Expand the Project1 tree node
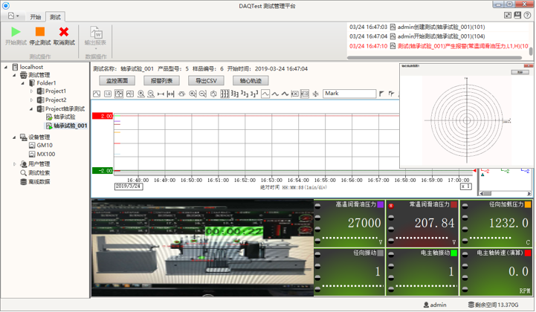The width and height of the screenshot is (536, 312). pyautogui.click(x=32, y=91)
